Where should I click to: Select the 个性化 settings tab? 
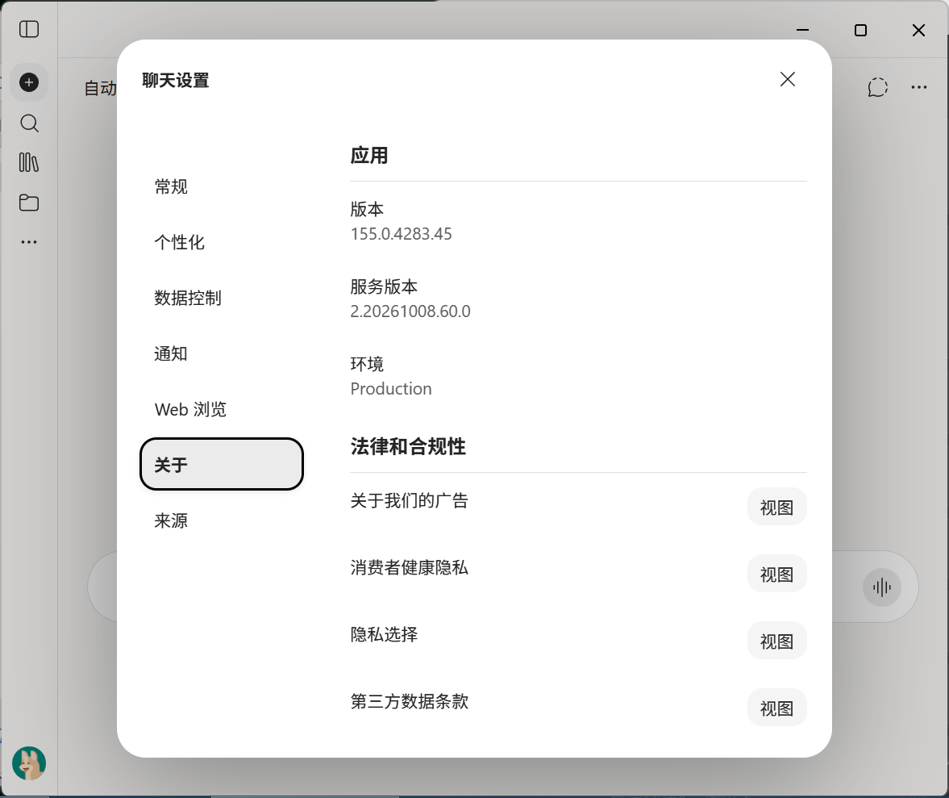[221, 242]
